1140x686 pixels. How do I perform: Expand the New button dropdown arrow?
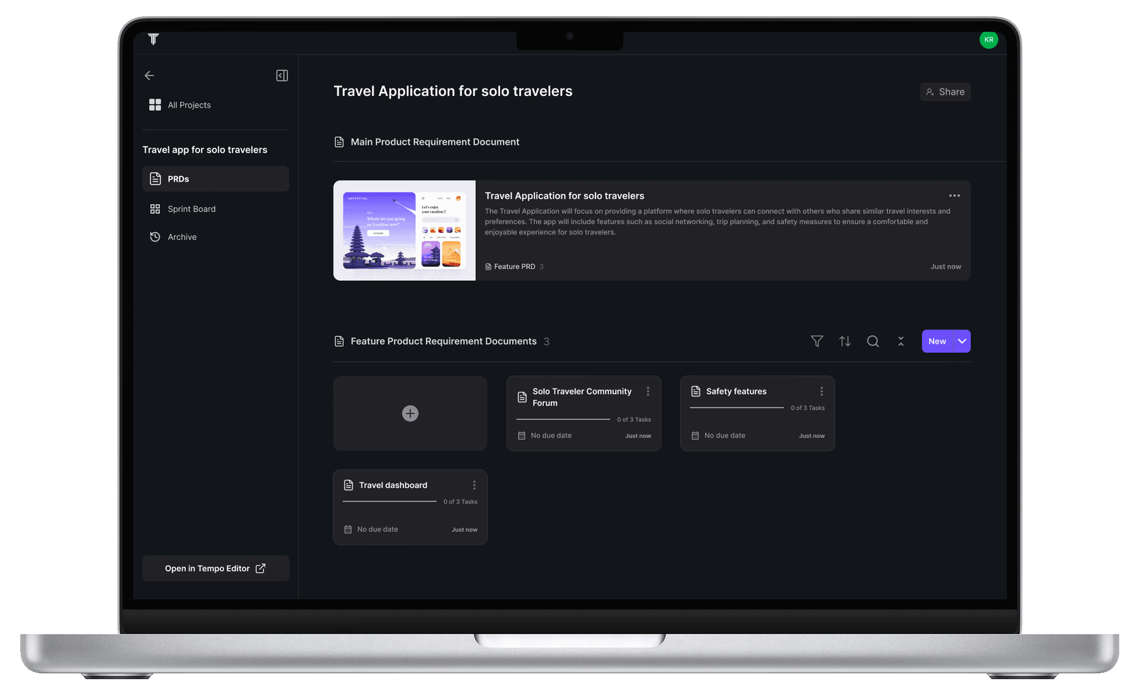[x=962, y=342]
